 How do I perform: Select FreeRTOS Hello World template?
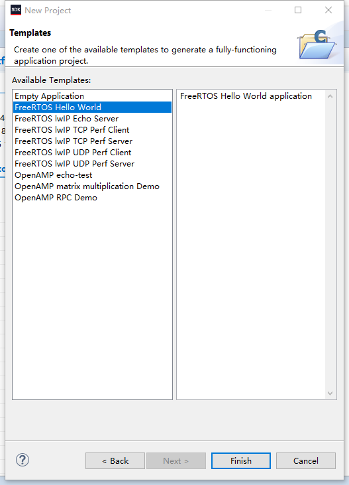(92, 107)
